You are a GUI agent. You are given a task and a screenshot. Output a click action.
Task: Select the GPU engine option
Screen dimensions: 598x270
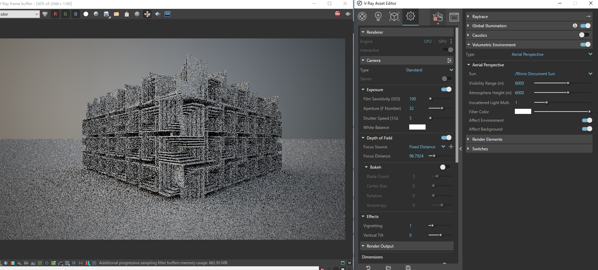442,41
